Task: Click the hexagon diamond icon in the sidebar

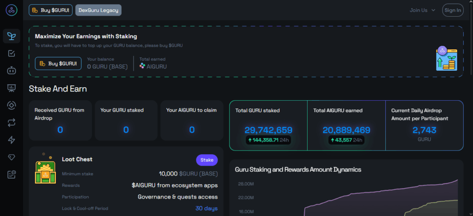Action: 12,105
